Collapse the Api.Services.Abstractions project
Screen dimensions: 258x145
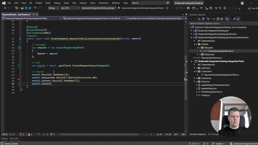[x=191, y=37]
